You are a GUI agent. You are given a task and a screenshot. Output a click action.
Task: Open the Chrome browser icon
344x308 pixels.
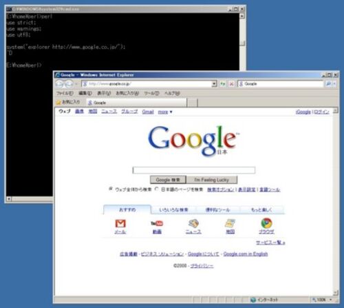point(266,223)
